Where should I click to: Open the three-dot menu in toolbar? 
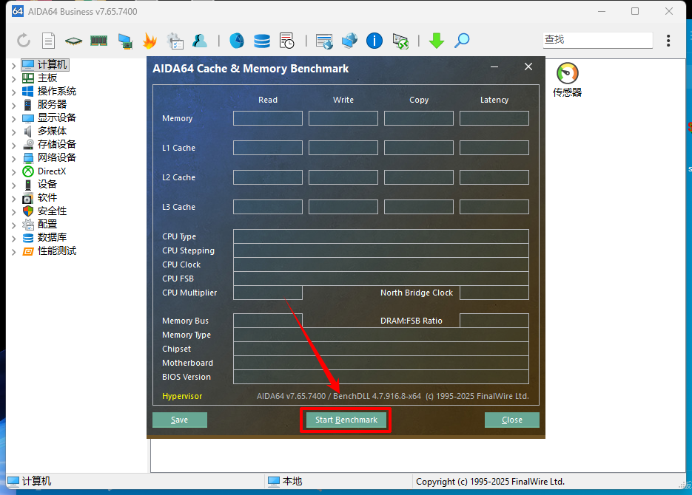pyautogui.click(x=668, y=41)
